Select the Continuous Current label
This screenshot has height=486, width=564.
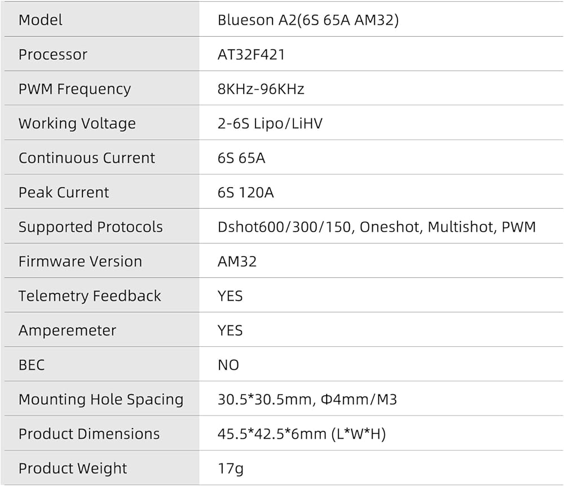coord(87,158)
